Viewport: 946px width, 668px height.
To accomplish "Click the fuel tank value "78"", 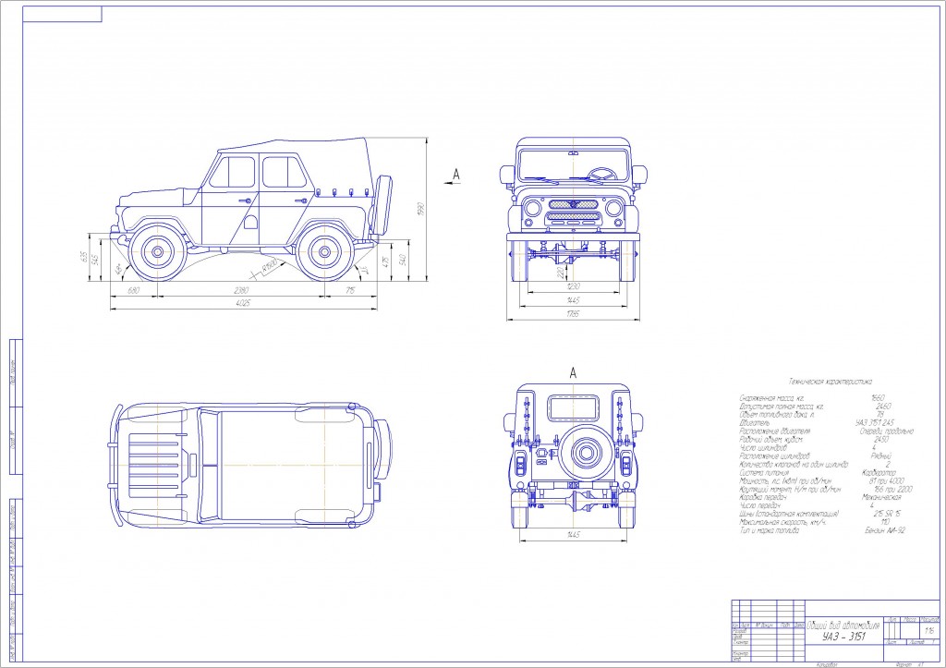I will [879, 415].
